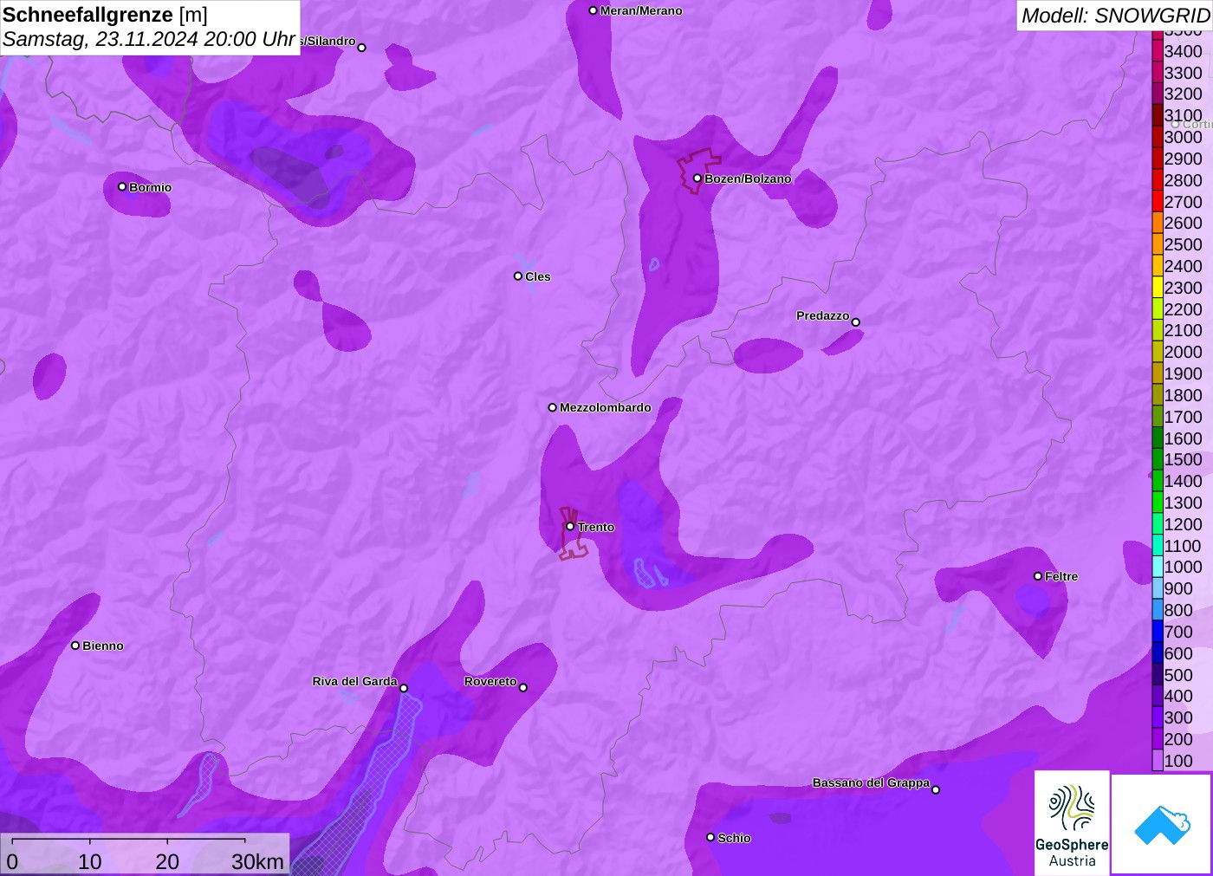Viewport: 1213px width, 876px height.
Task: Click the Meran/Merano city label
Action: (640, 11)
